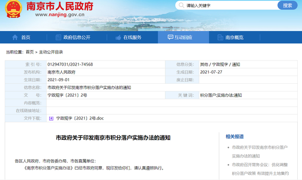Viewport: 302px width, 180px height.
Task: Select the 发布机构 value 南京市人民政府
Action: [x=61, y=72]
